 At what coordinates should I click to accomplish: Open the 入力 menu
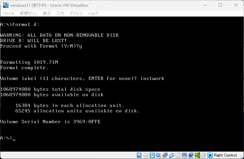pyautogui.click(x=60, y=14)
